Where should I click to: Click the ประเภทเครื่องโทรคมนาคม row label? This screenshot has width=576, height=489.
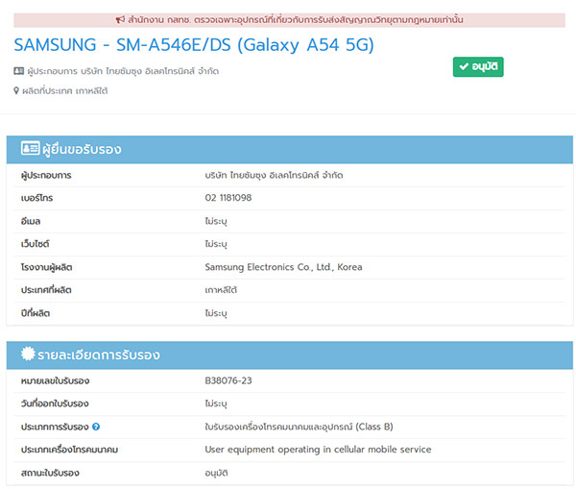pyautogui.click(x=69, y=450)
